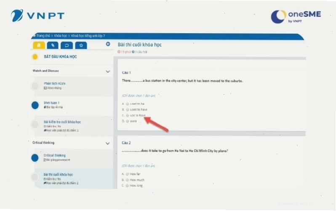Choose How much radio option
336x211 pixels.
click(x=127, y=180)
